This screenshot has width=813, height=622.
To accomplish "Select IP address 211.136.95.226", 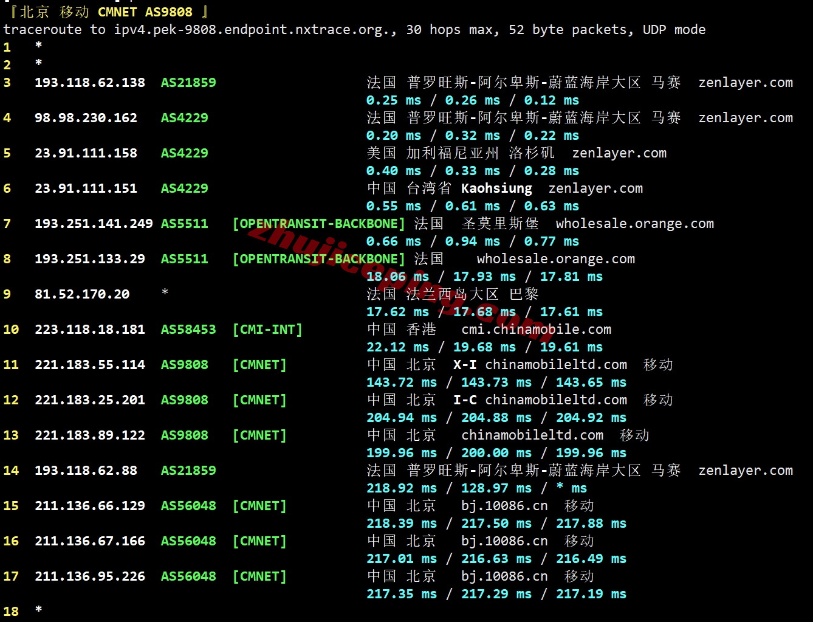I will [90, 576].
